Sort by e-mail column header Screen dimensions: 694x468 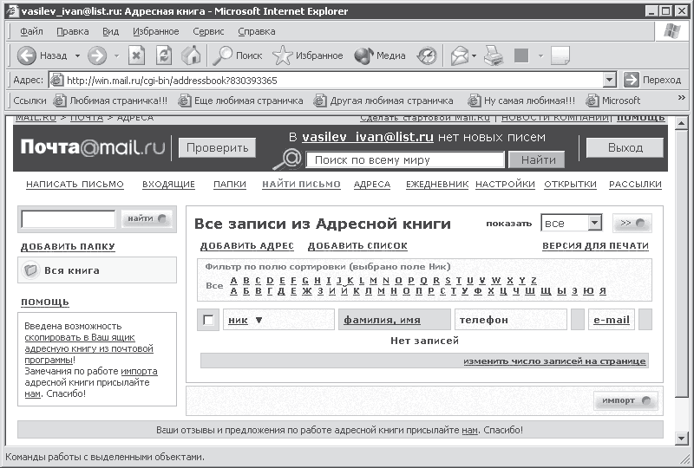pyautogui.click(x=612, y=320)
